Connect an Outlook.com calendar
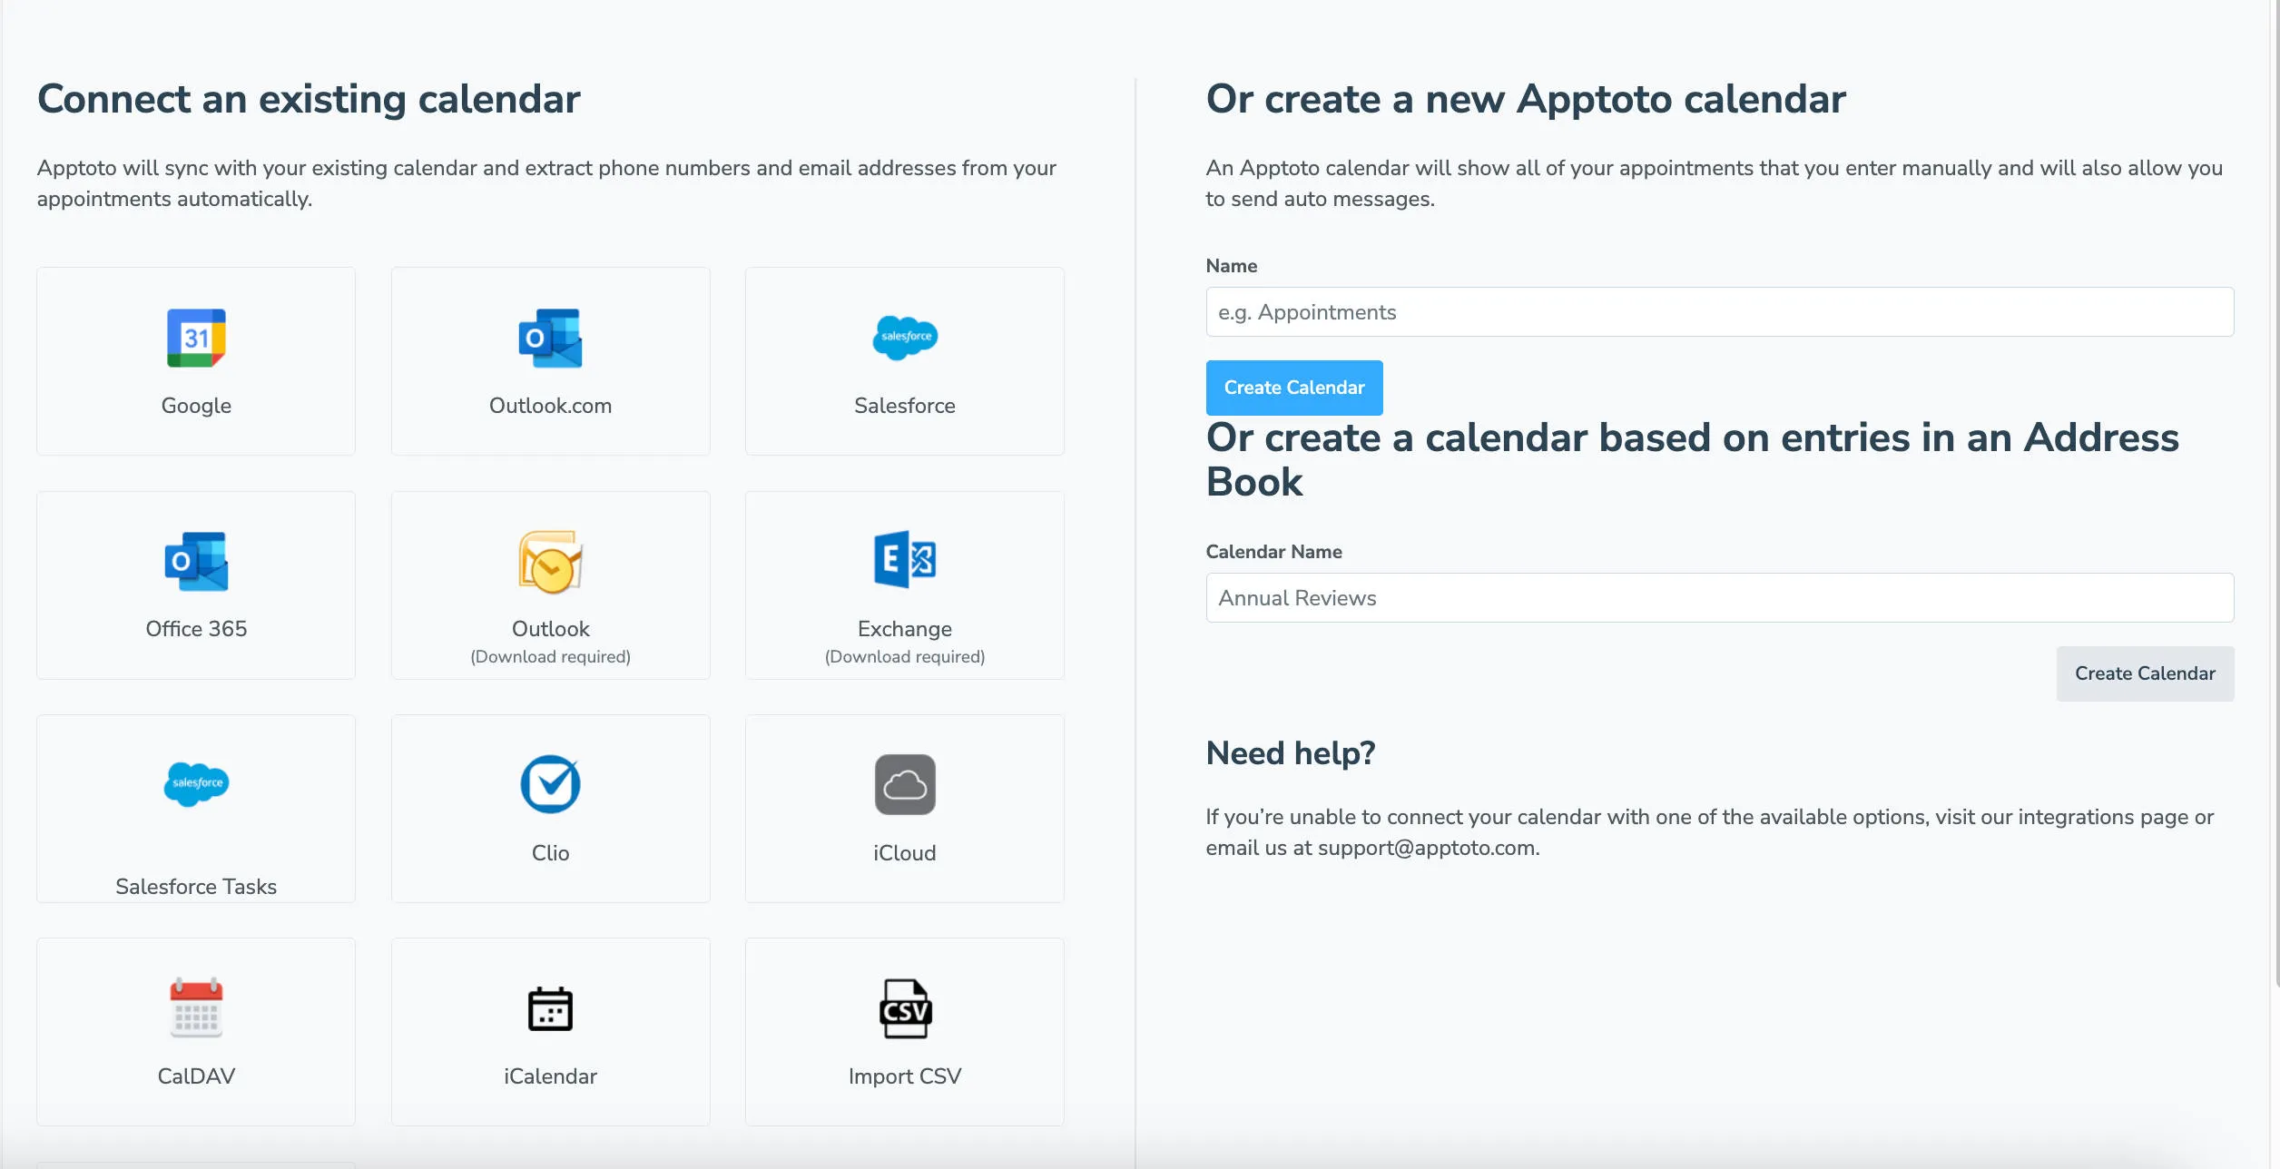Screen dimensions: 2280x1169 (x=550, y=360)
